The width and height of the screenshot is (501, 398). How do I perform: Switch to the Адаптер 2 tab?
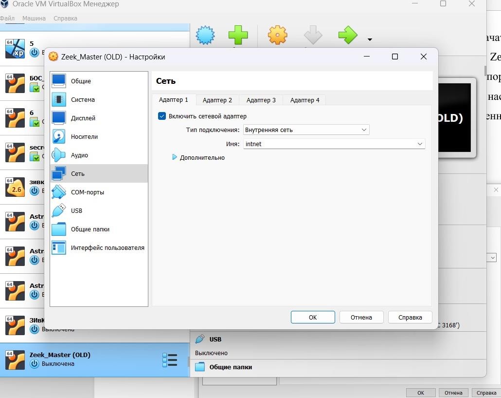coord(217,100)
